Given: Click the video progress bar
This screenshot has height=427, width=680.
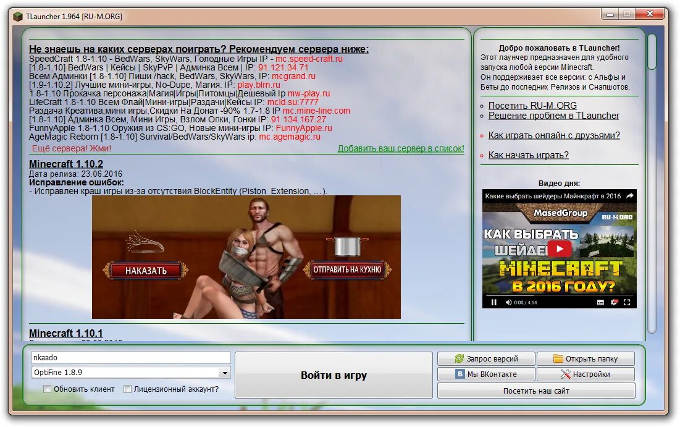Looking at the screenshot, I should click(x=559, y=296).
